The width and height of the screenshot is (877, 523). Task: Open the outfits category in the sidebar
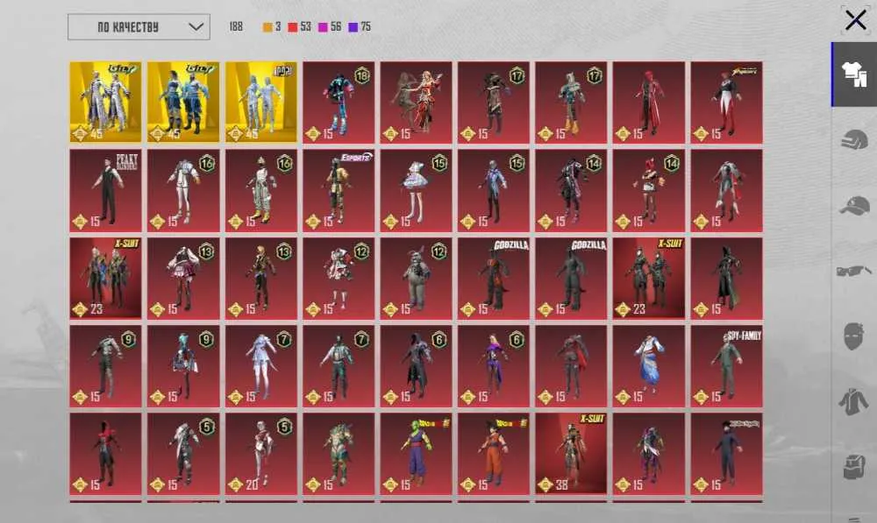point(854,74)
